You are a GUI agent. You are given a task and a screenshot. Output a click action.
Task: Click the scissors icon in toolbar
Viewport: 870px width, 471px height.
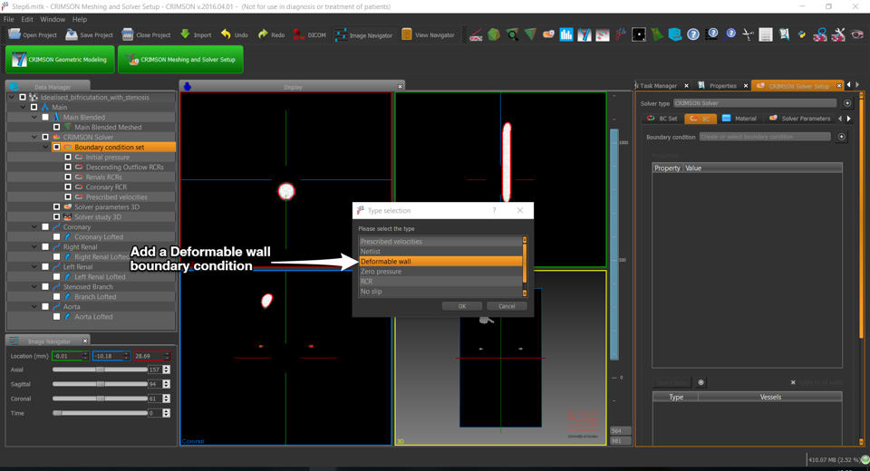(748, 34)
